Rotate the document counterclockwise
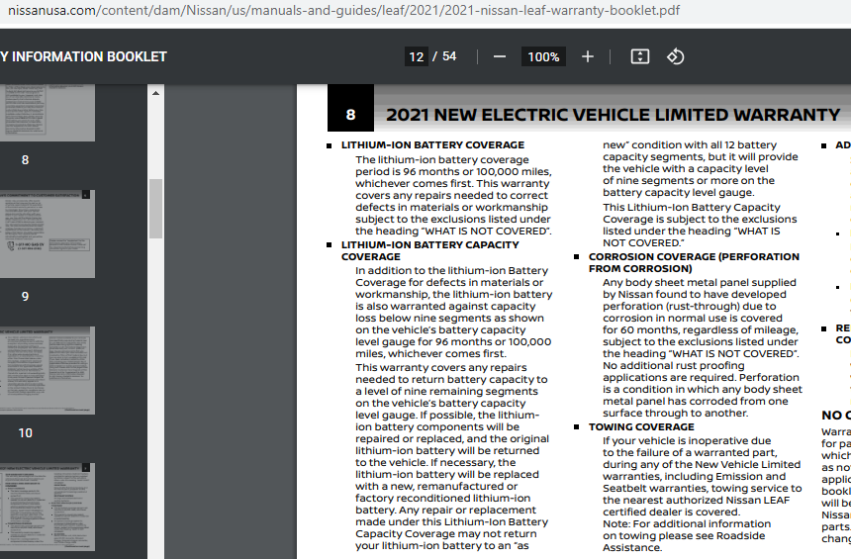This screenshot has height=559, width=851. tap(676, 56)
